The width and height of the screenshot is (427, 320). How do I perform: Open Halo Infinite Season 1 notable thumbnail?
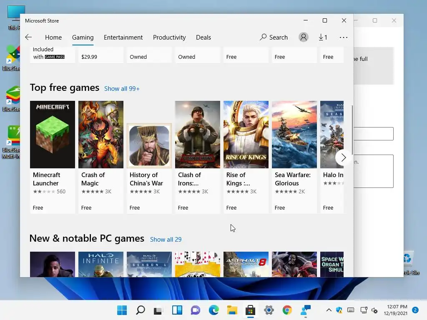click(x=149, y=264)
